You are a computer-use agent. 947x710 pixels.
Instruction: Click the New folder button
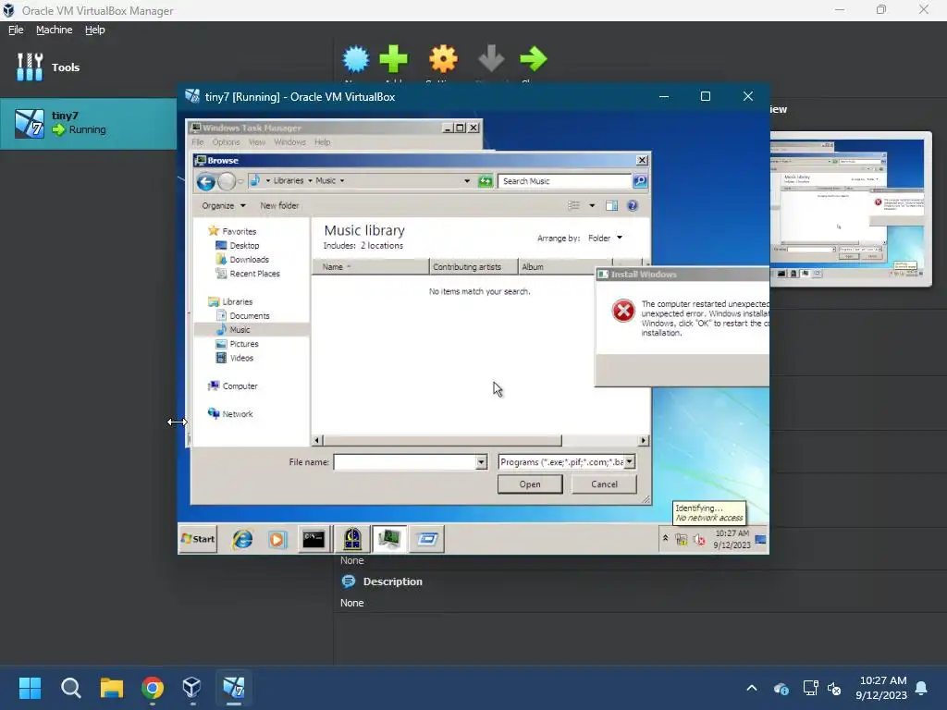279,206
